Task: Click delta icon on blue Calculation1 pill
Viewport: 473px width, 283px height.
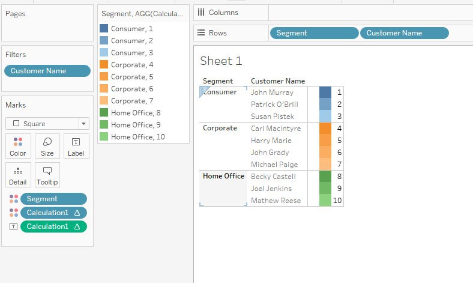Action: point(77,213)
